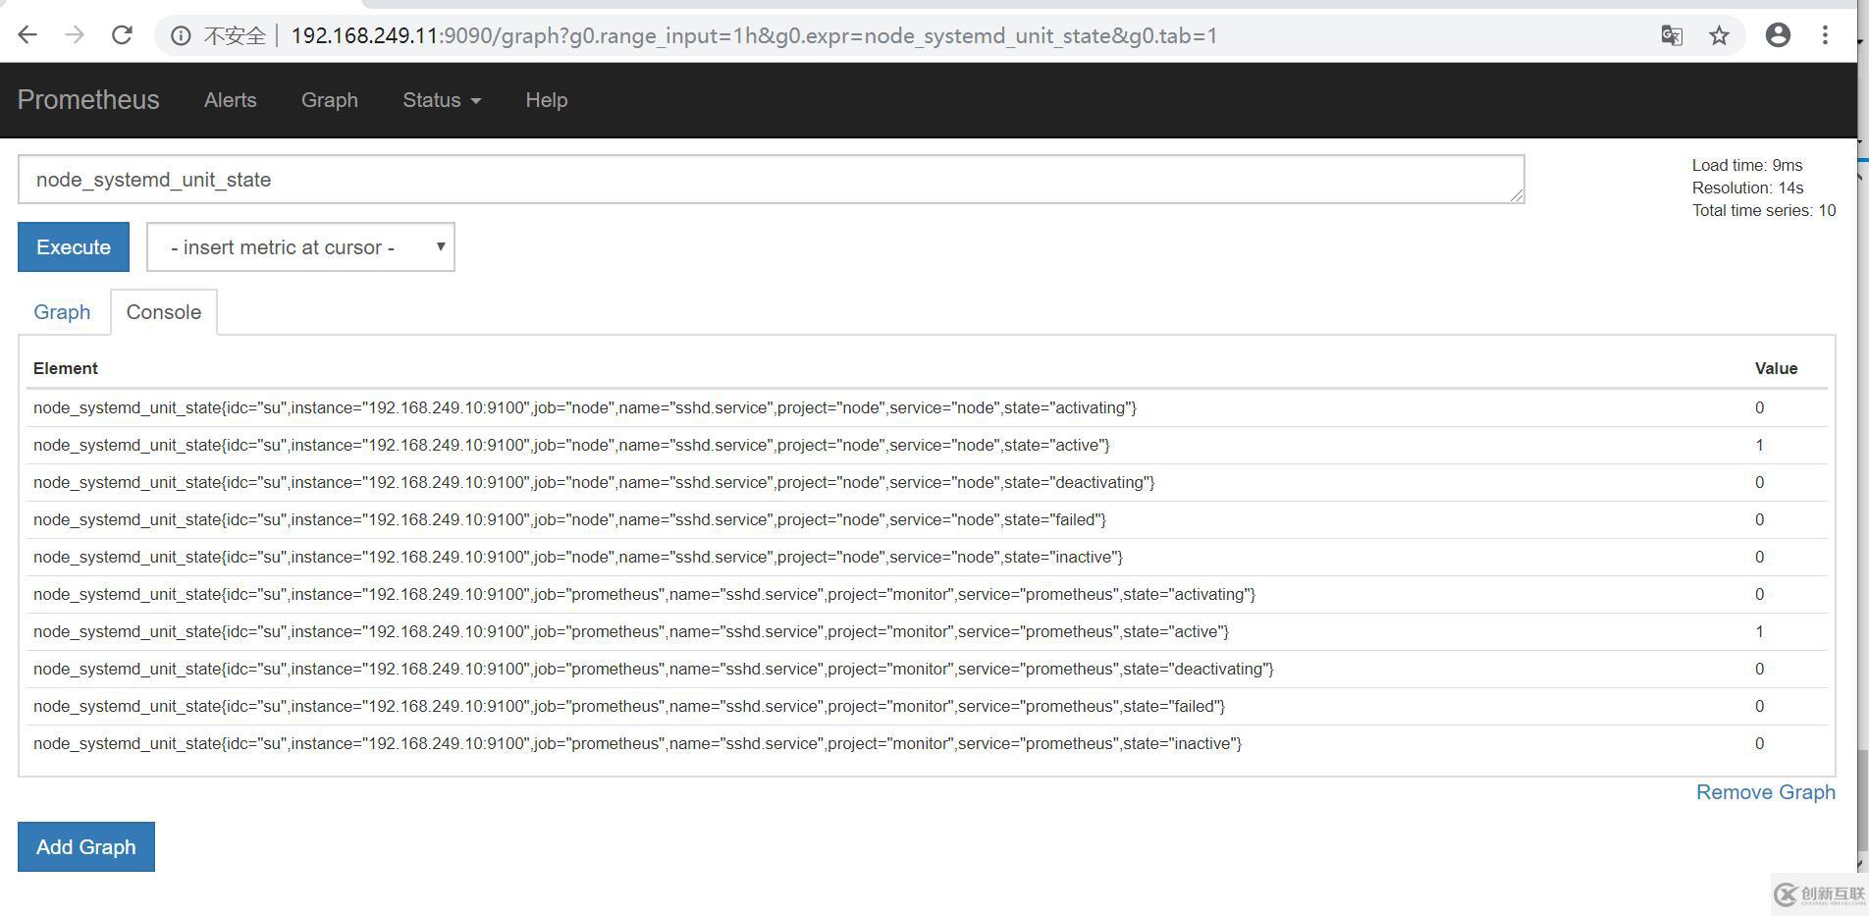Open Alerts in the navbar

pos(230,100)
